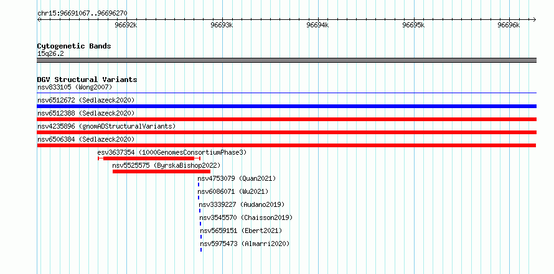Select the DGV Structural Variants track title
The image size is (554, 274).
(87, 80)
